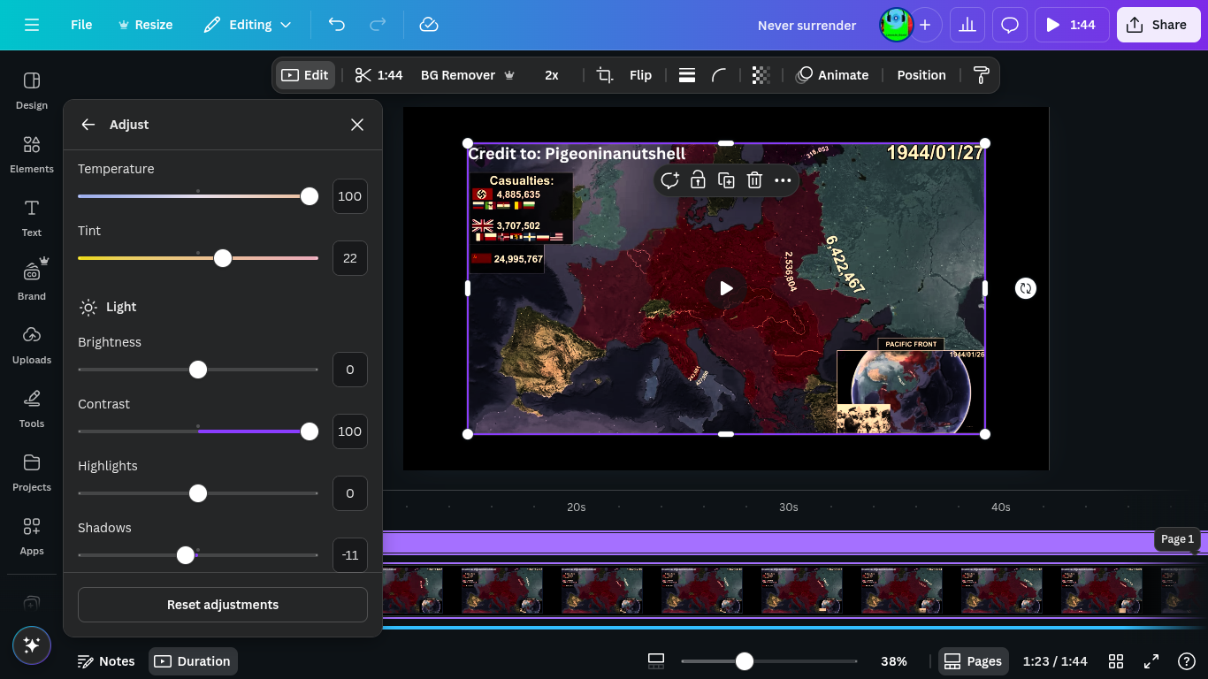Image resolution: width=1208 pixels, height=679 pixels.
Task: Click the crop icon in the toolbar
Action: click(605, 75)
